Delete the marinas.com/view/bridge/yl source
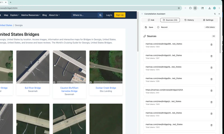The height and width of the screenshot is (134, 224). 211,102
